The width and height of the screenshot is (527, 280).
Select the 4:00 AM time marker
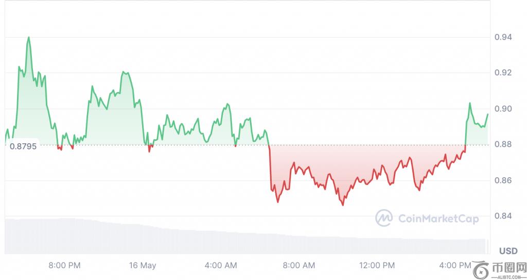click(x=221, y=266)
